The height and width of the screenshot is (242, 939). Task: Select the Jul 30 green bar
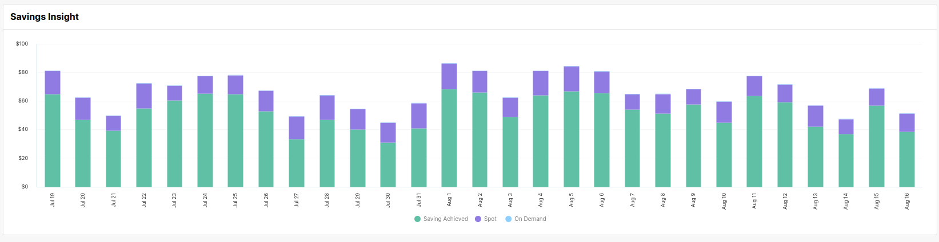pos(388,165)
